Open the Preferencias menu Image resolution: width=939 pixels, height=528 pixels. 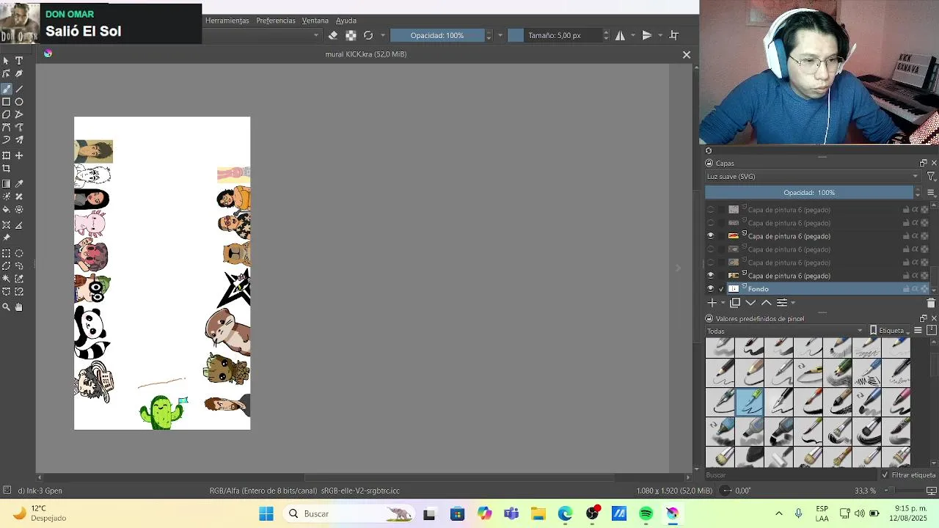[x=276, y=21]
